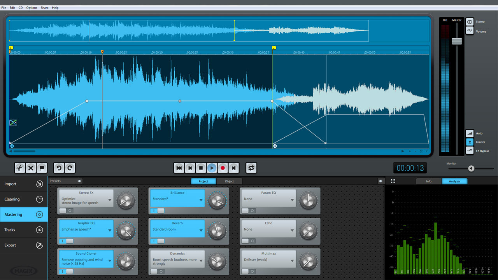This screenshot has height=280, width=498.
Task: Open the Sound Cloner preset dropdown
Action: pyautogui.click(x=110, y=261)
